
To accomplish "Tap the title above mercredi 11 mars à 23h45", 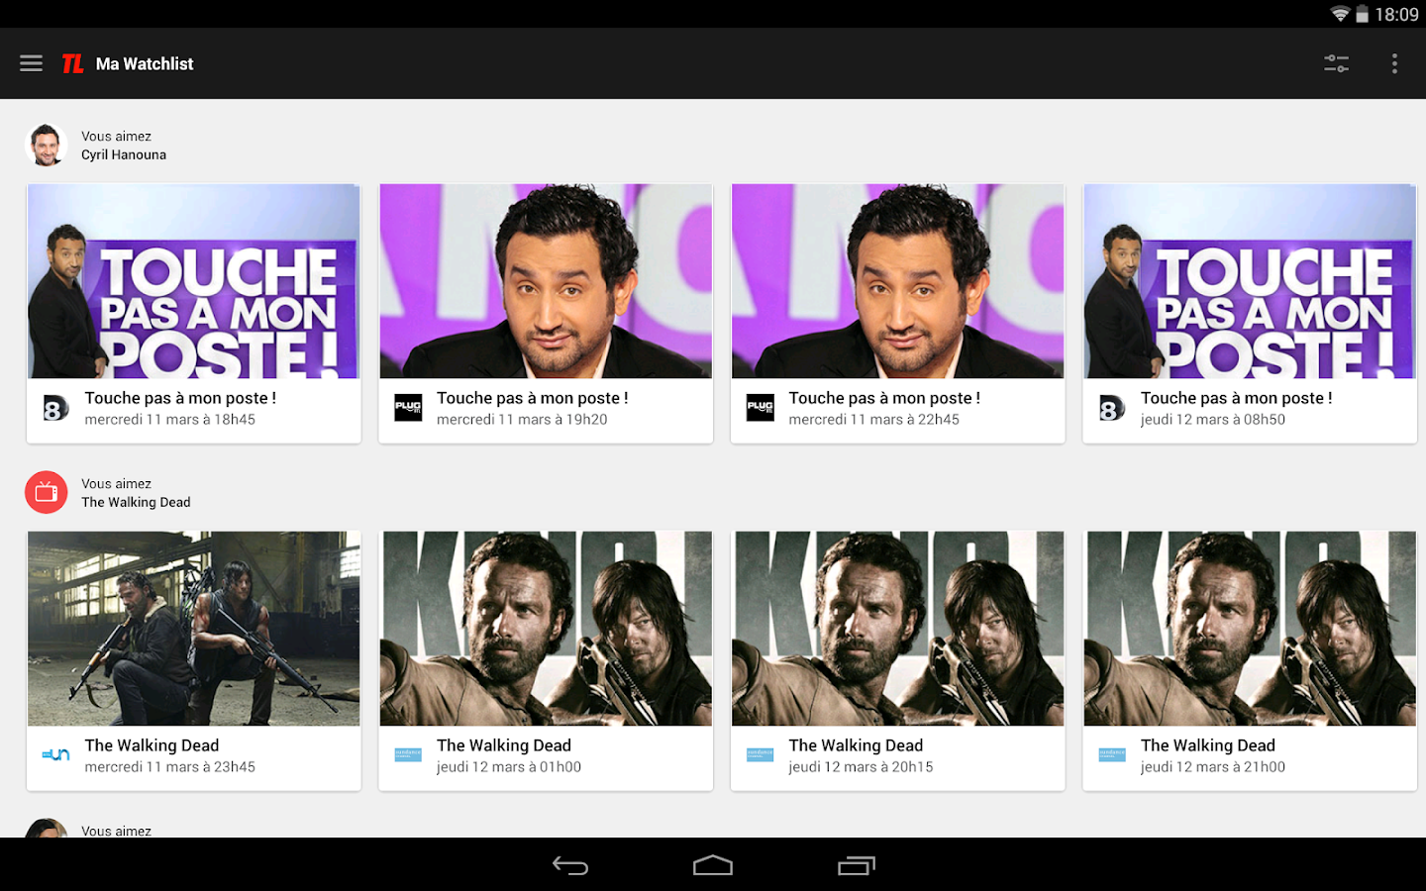I will [x=152, y=745].
